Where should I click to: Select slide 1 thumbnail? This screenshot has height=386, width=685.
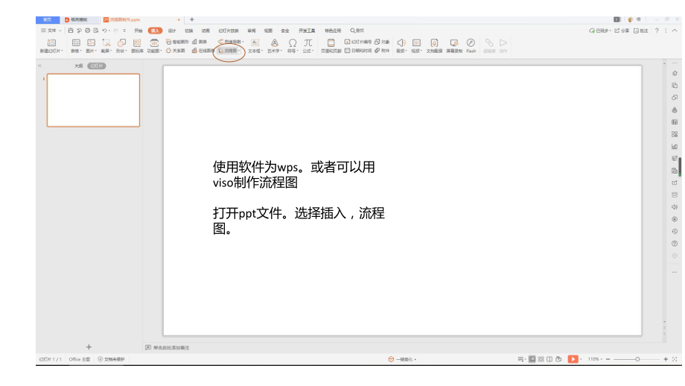[x=94, y=100]
